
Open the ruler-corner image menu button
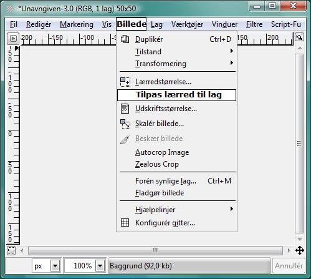point(13,39)
